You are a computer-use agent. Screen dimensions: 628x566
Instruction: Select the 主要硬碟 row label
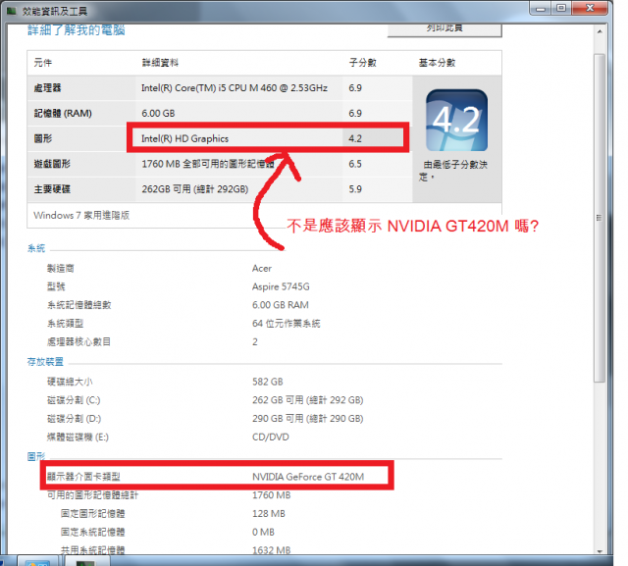coord(52,189)
